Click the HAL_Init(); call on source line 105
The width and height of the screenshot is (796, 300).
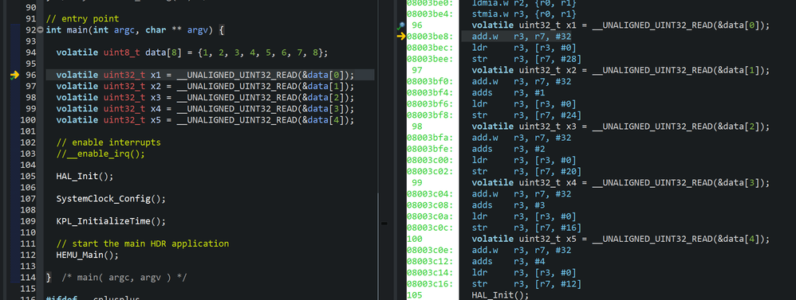pyautogui.click(x=85, y=177)
